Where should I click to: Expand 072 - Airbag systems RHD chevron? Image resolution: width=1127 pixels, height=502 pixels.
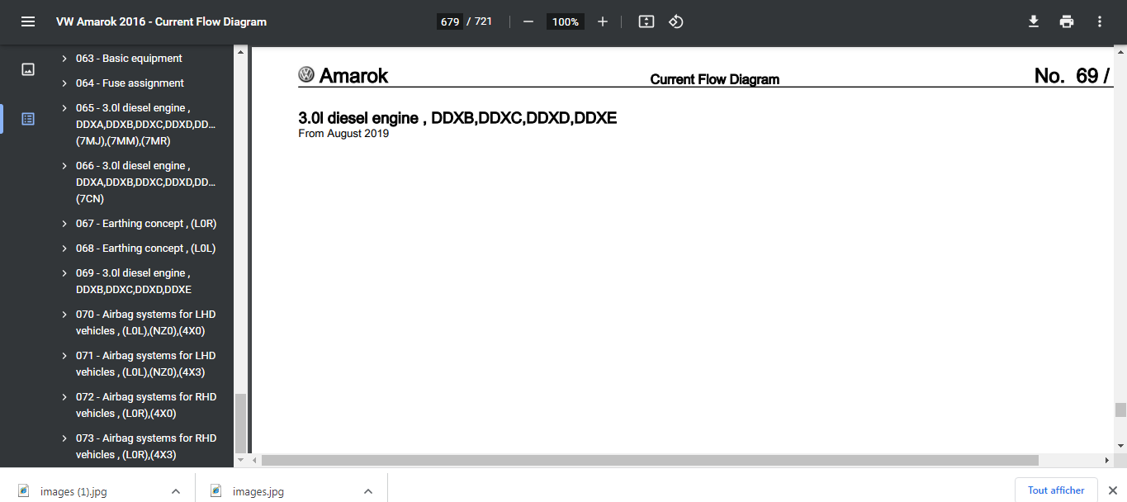[64, 397]
